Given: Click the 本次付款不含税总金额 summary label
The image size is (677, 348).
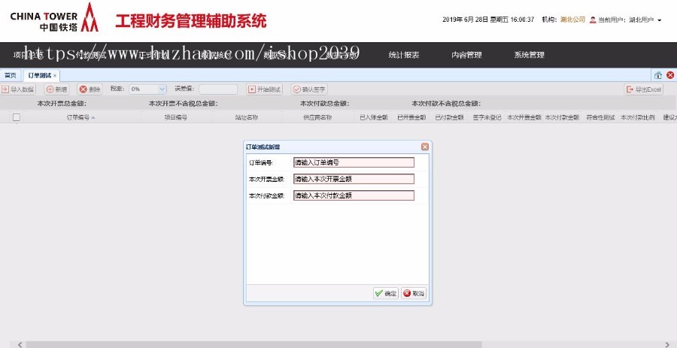Looking at the screenshot, I should tap(446, 104).
